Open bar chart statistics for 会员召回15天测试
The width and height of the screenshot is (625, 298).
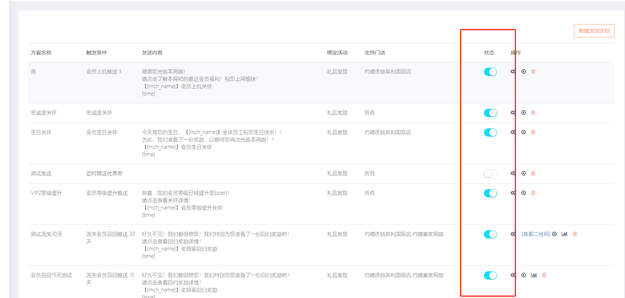(x=534, y=275)
